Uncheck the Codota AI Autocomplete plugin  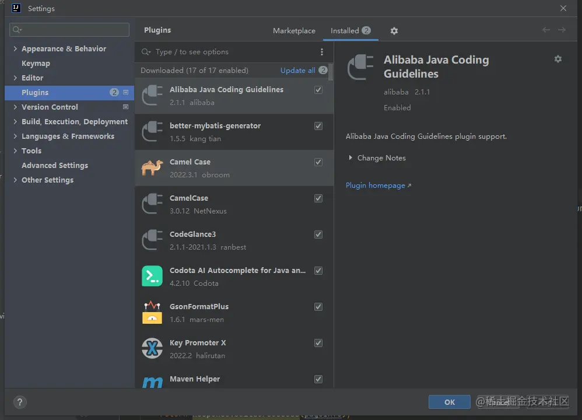318,270
